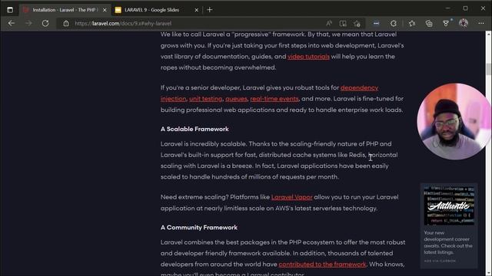
Task: Click the A Community Framework heading
Action: point(199,228)
